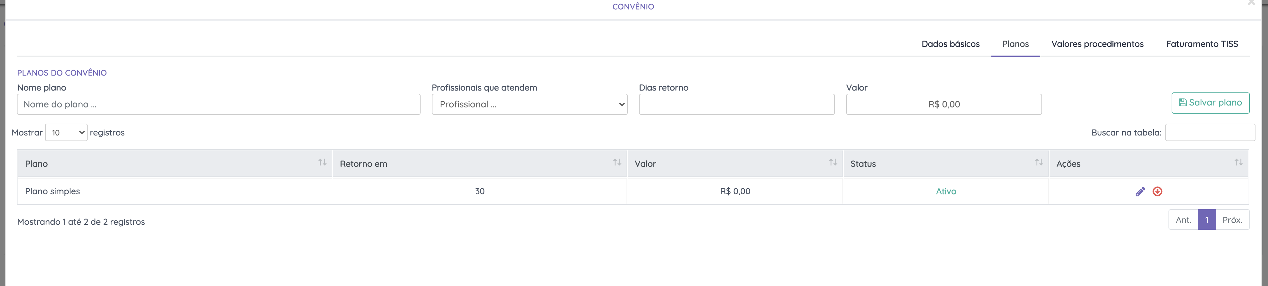Click the Ant. pagination button
Image resolution: width=1268 pixels, height=286 pixels.
click(1183, 220)
